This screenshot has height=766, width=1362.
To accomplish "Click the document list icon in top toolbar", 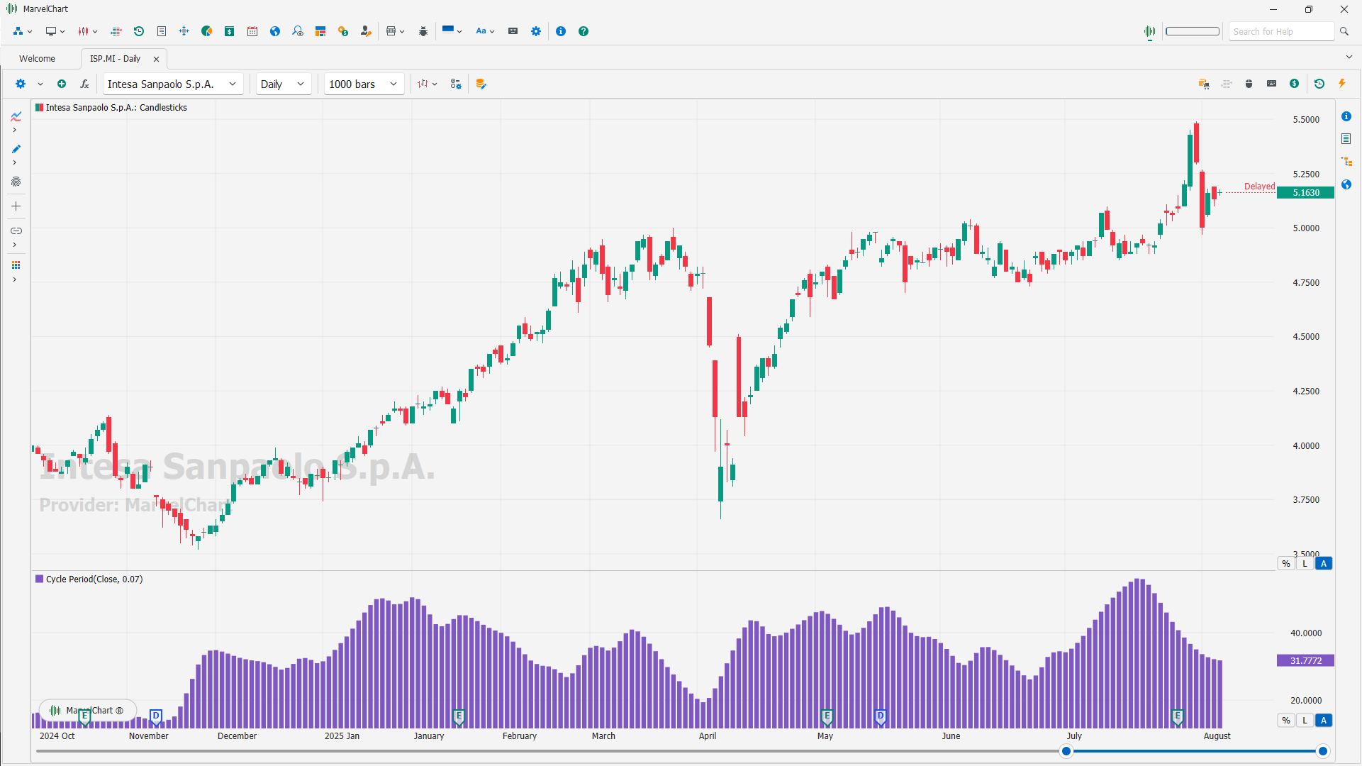I will 162,31.
